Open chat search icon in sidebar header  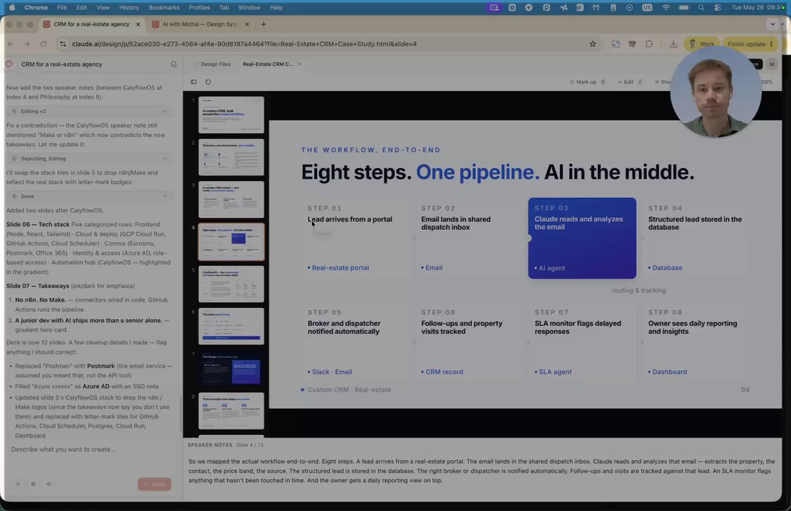tap(173, 64)
